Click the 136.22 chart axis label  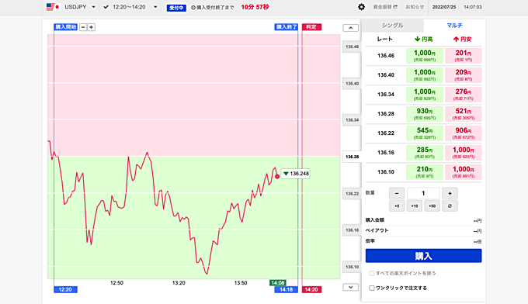pos(352,193)
